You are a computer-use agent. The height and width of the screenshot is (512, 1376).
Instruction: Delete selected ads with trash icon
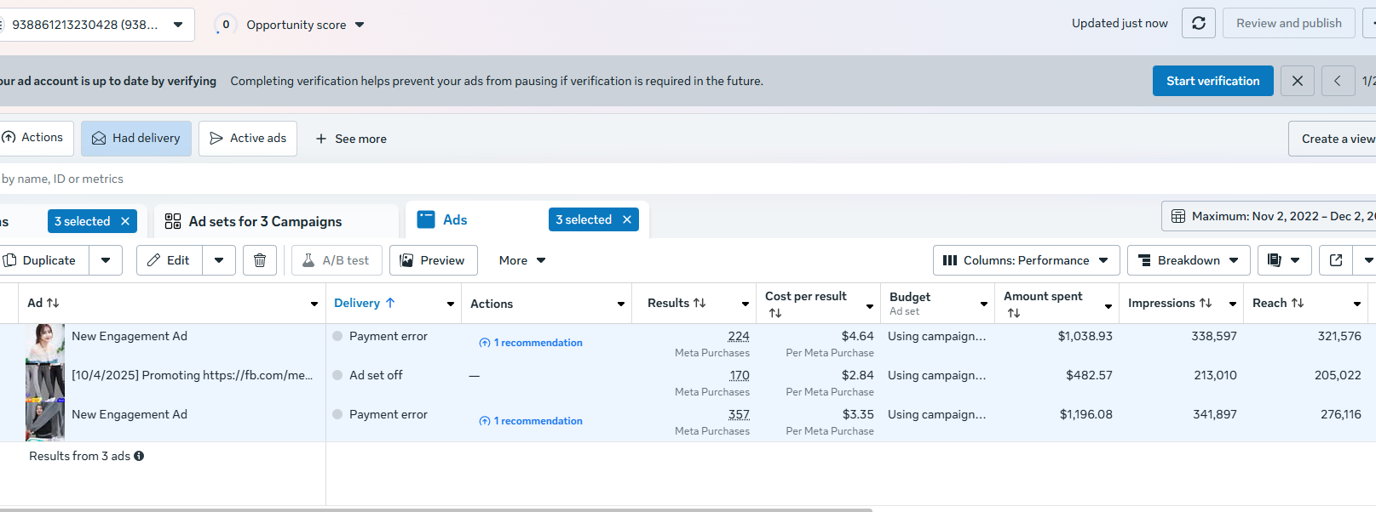click(x=260, y=260)
